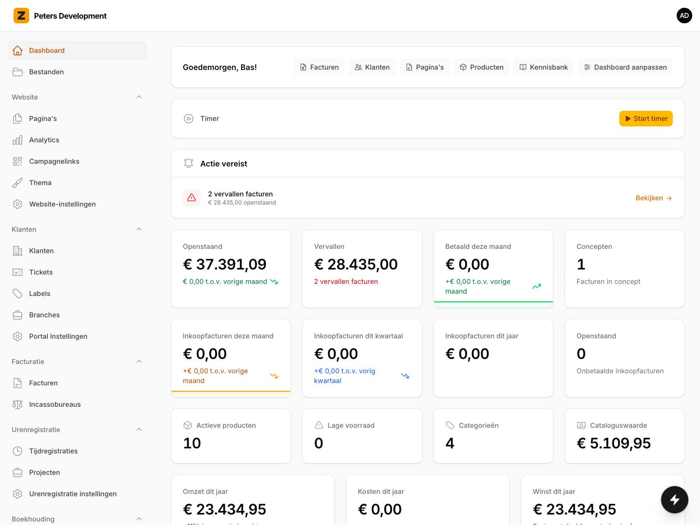Click the Dashboard aanpassen button
Image resolution: width=700 pixels, height=525 pixels.
pyautogui.click(x=625, y=67)
